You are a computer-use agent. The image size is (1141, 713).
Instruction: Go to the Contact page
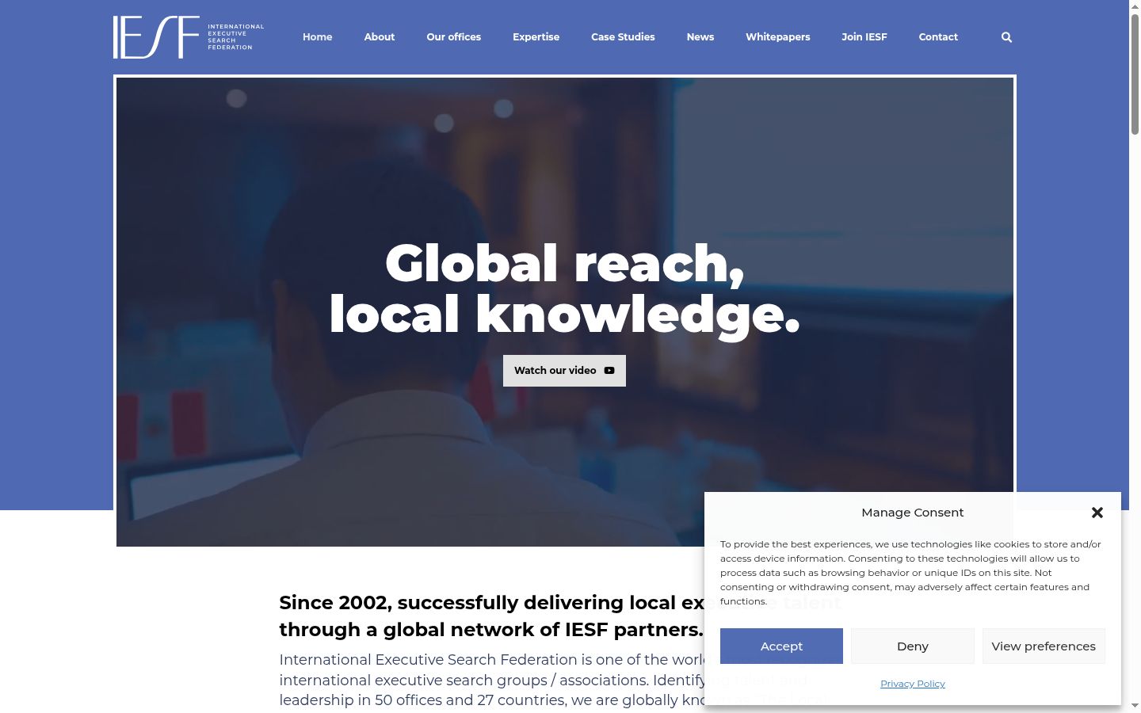click(938, 37)
